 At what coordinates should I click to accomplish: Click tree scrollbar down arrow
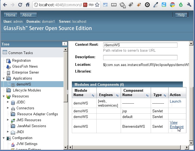coord(66,147)
